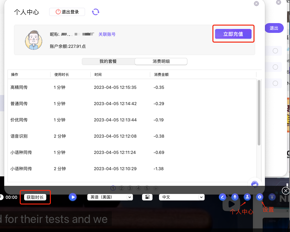Click the user avatar picture
Screen dimensions: 290x232
[x=33, y=40]
